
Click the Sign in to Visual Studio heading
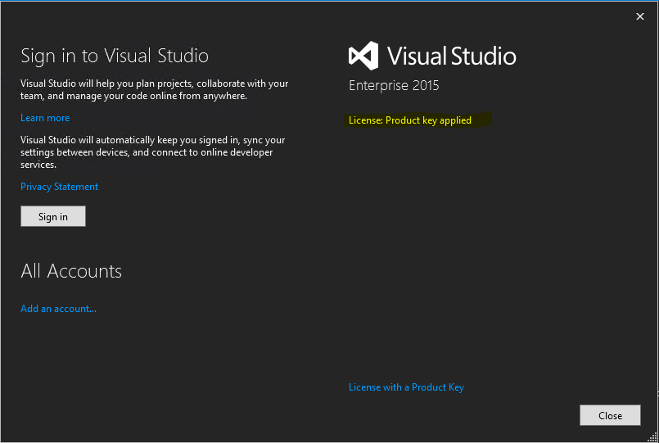(115, 56)
